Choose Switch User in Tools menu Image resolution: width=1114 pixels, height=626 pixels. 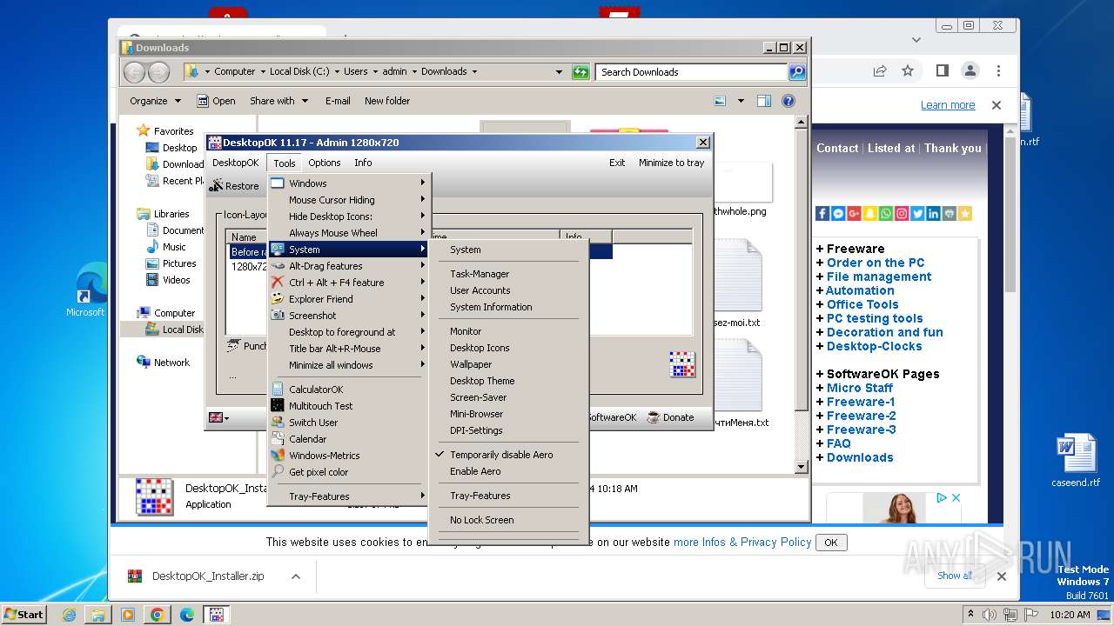(x=349, y=423)
